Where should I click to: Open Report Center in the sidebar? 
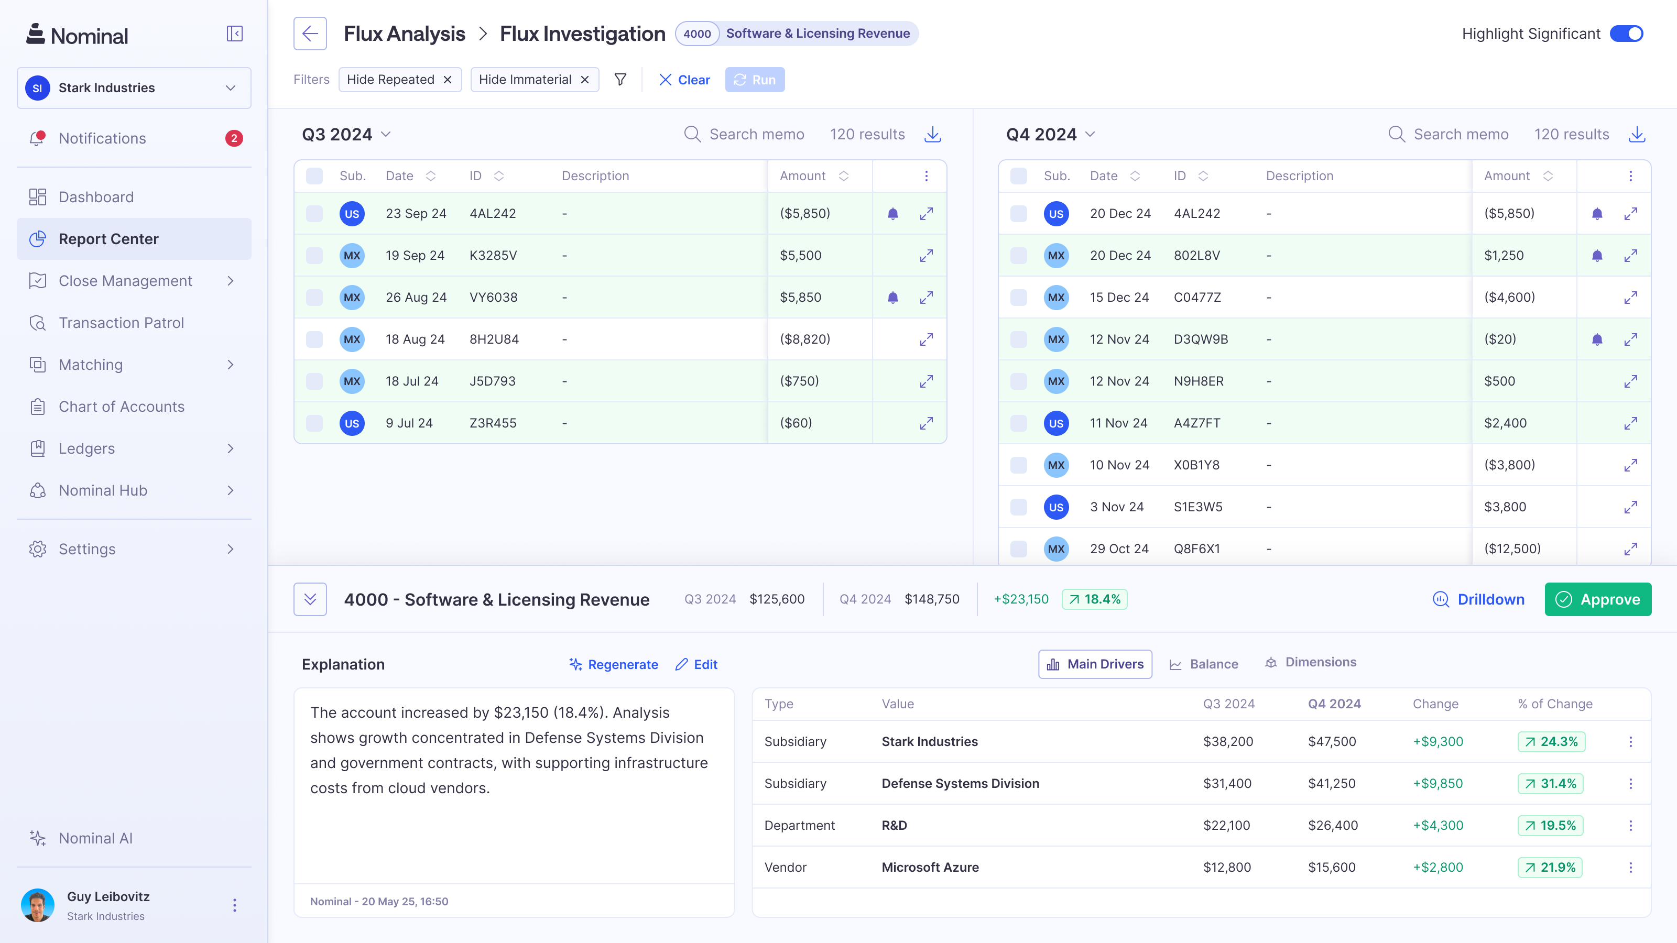coord(108,239)
